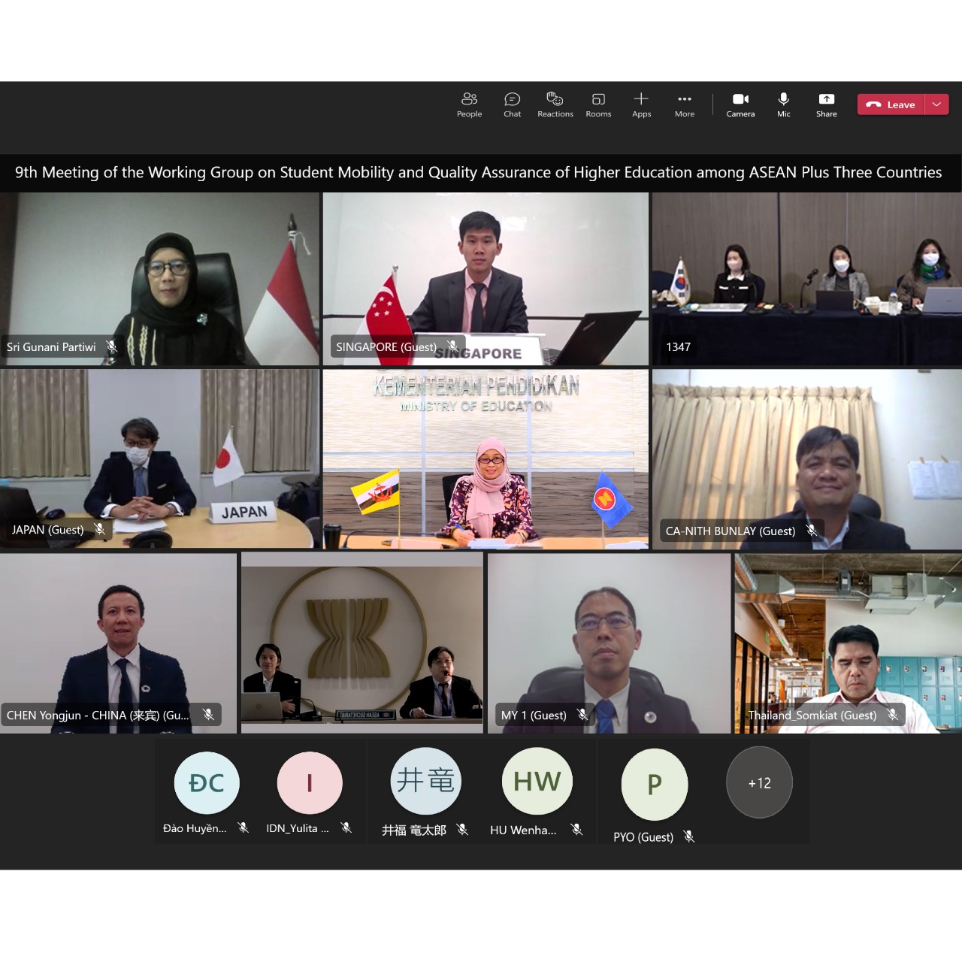Open breakout Rooms
This screenshot has width=962, height=962.
[x=598, y=104]
